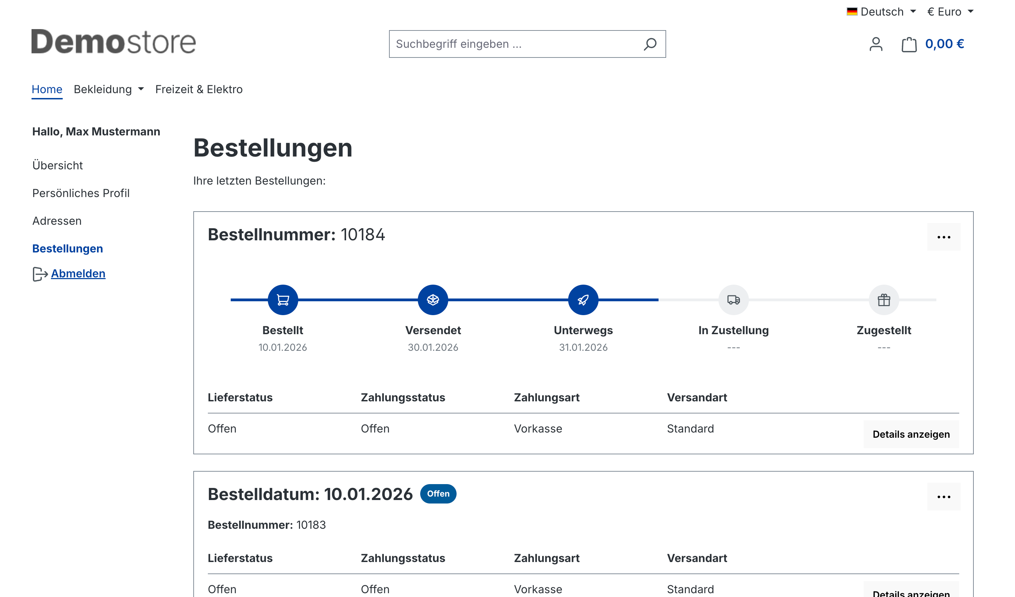
Task: Click Bestellnummer 10183 text
Action: click(x=267, y=525)
